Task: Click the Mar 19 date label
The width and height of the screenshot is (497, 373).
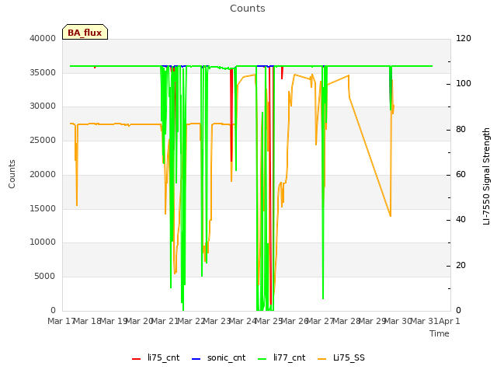Action: [x=113, y=321]
